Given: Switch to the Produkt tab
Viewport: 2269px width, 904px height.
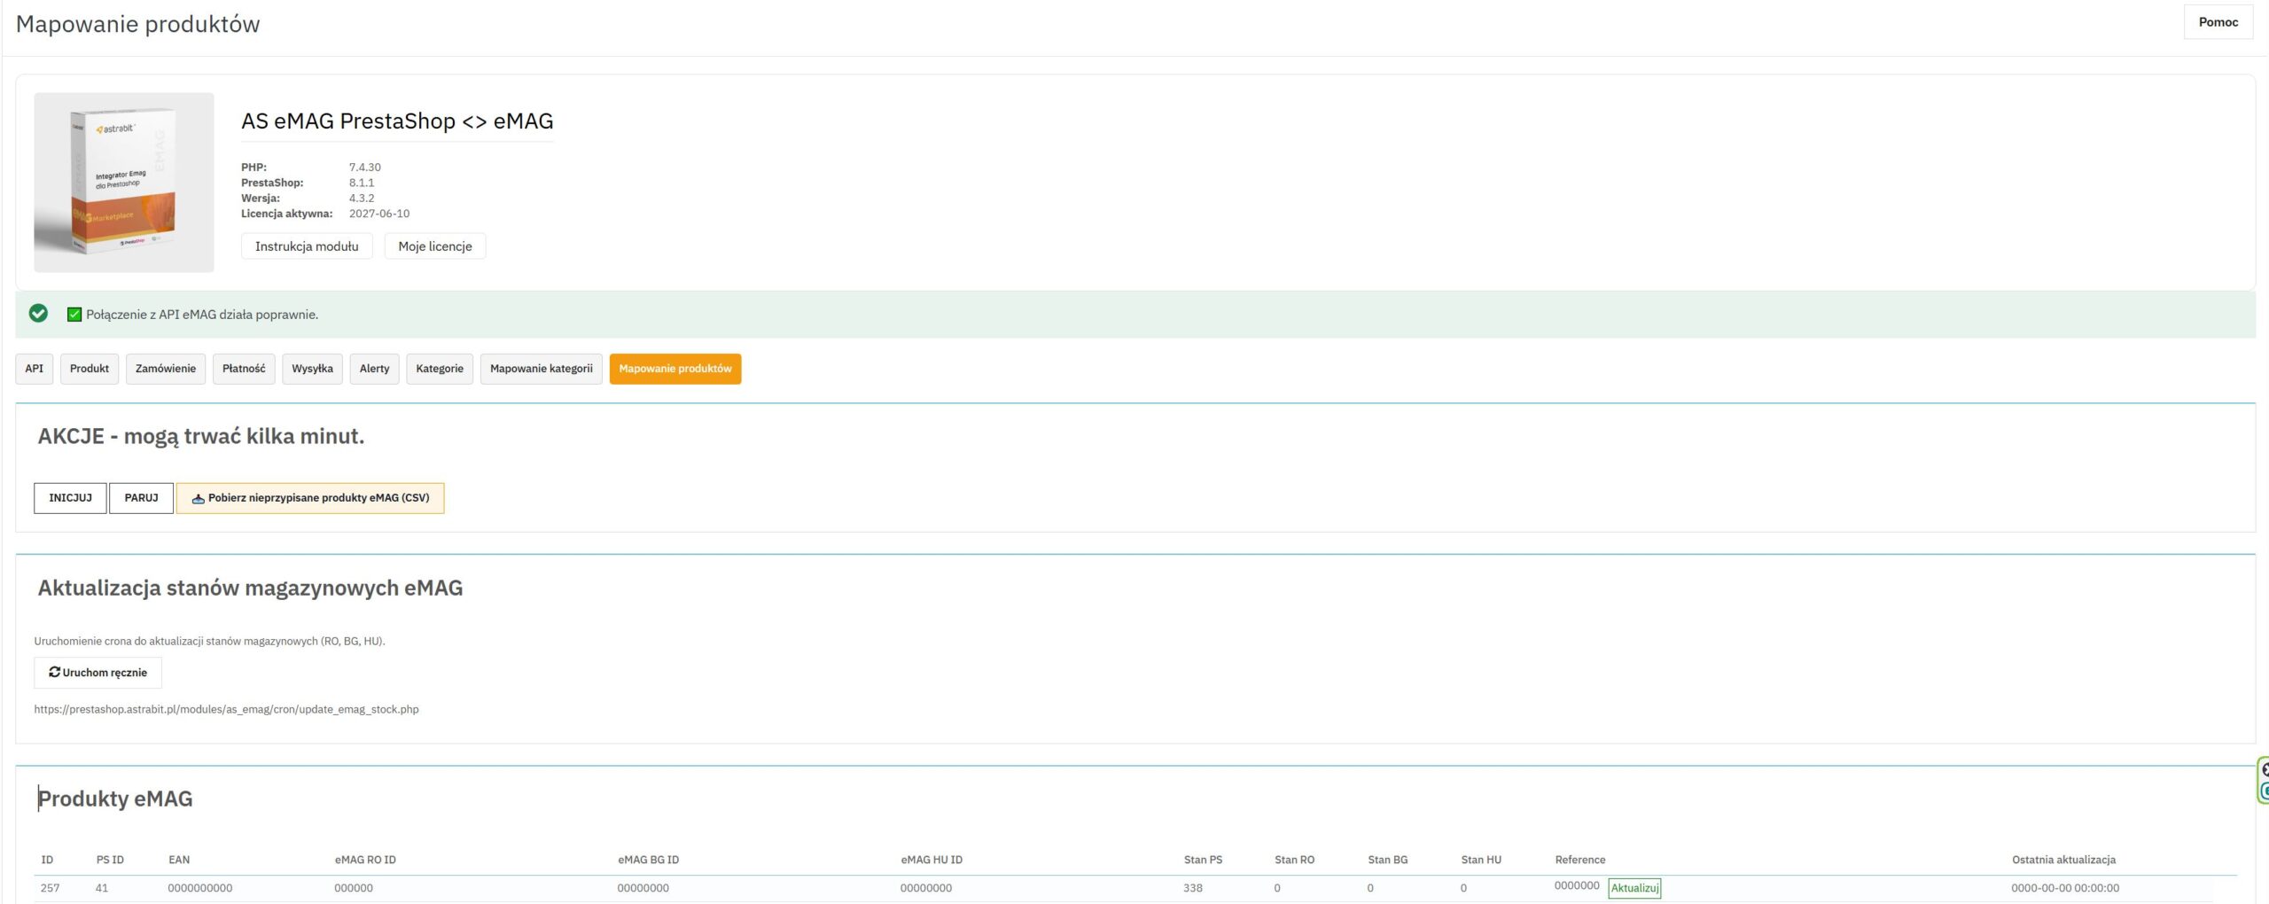Looking at the screenshot, I should pos(90,369).
